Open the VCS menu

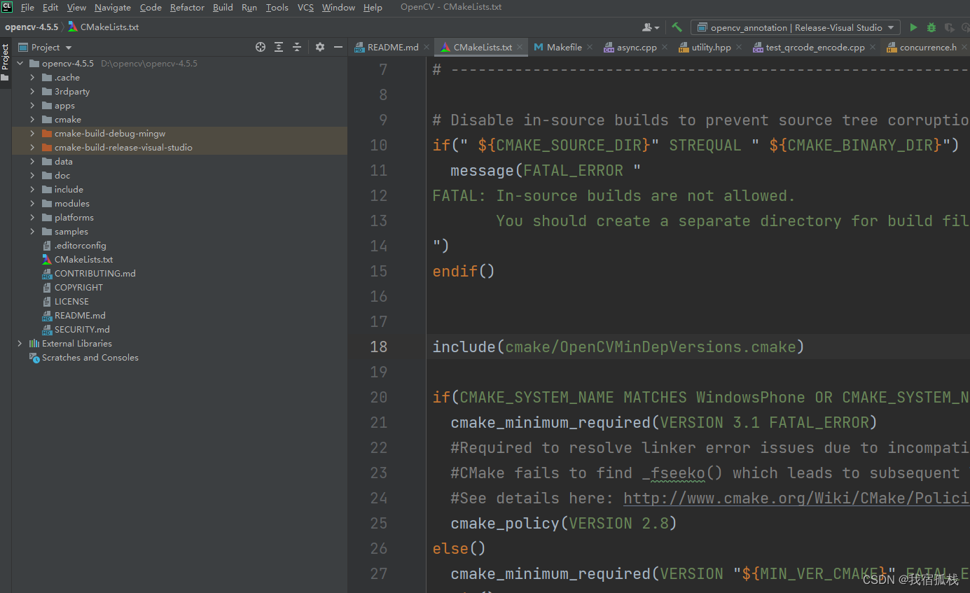305,7
